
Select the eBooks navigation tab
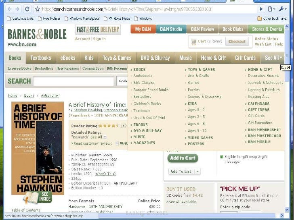(68, 58)
